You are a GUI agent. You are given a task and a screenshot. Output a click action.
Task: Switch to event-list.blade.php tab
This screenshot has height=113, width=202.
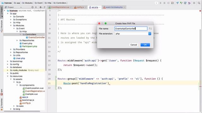pyautogui.click(x=114, y=7)
